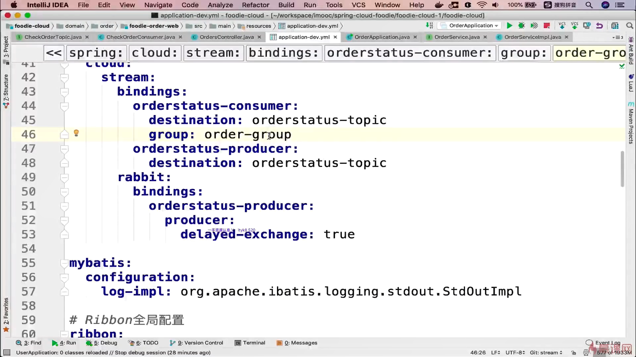Viewport: 636px width, 357px height.
Task: Toggle the Structure side panel
Action: click(x=6, y=88)
